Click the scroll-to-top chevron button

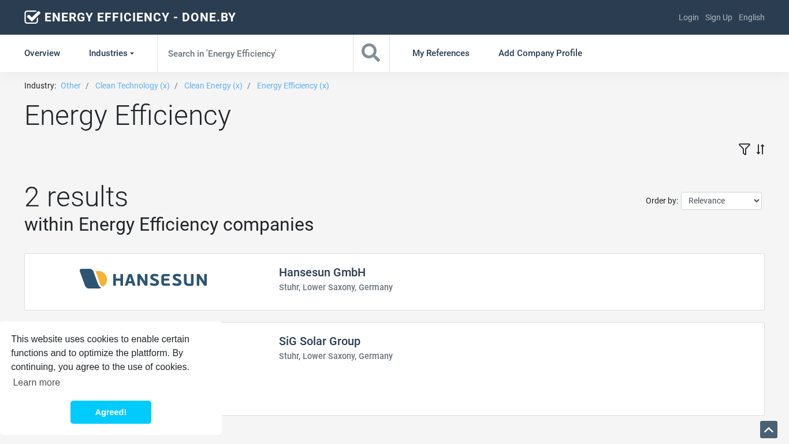(768, 430)
